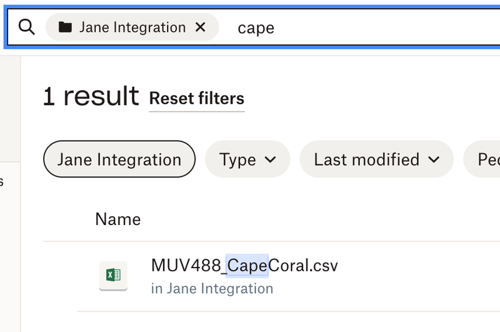Sort by the Name column header
Screen dimensions: 500x332
pyautogui.click(x=117, y=219)
